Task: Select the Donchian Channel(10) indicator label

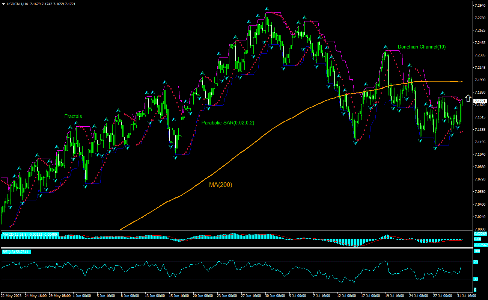Action: (x=422, y=46)
